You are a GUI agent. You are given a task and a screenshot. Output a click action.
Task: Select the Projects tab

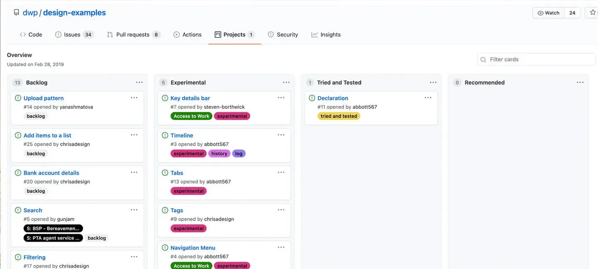pyautogui.click(x=235, y=34)
